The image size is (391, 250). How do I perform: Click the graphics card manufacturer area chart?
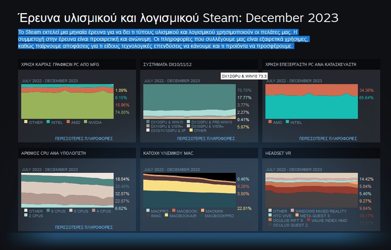[67, 101]
